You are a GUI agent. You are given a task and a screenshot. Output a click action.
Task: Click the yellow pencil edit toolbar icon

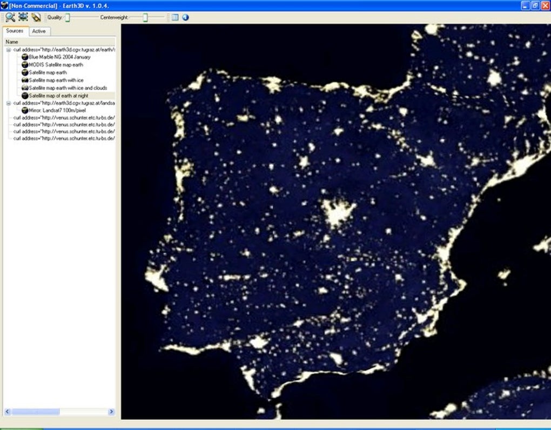pos(36,17)
